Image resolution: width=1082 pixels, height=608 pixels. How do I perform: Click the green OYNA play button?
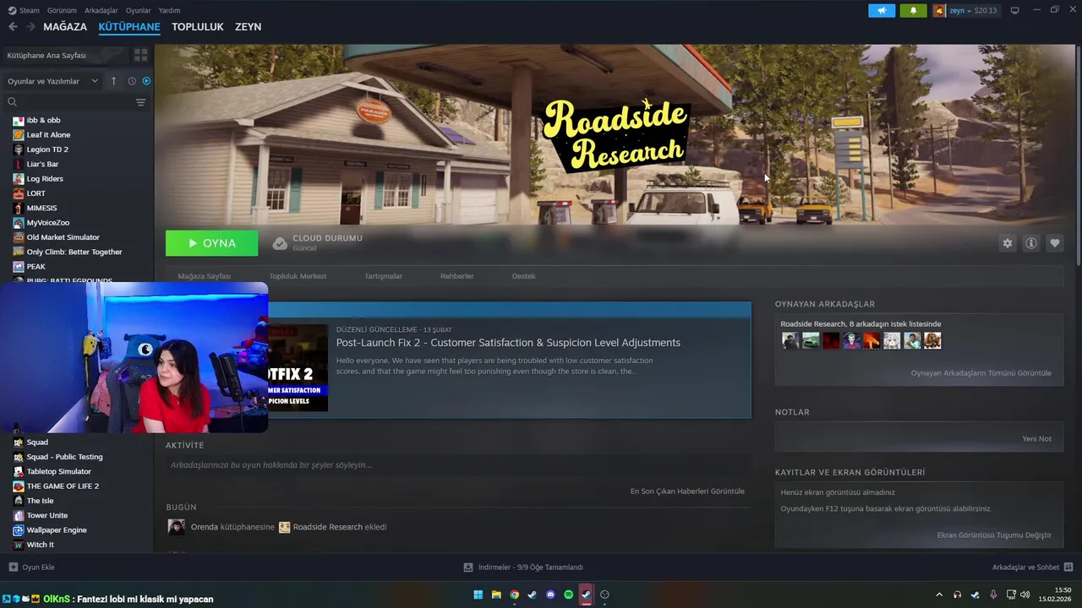[x=212, y=243]
